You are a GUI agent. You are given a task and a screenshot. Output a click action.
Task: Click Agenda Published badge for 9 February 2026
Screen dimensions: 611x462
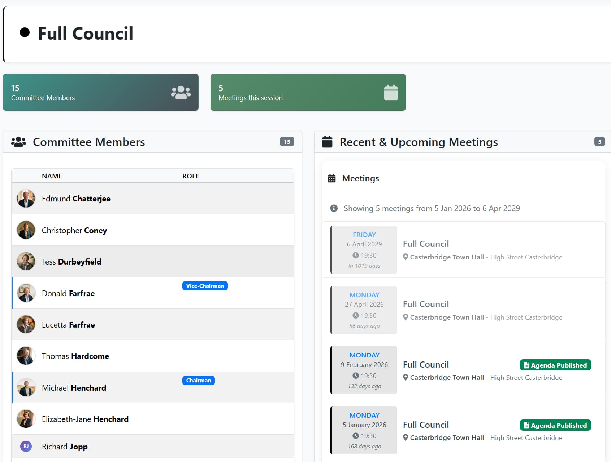[x=555, y=365]
